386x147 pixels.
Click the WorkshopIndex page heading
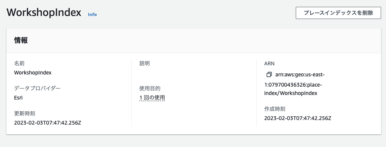coord(44,12)
